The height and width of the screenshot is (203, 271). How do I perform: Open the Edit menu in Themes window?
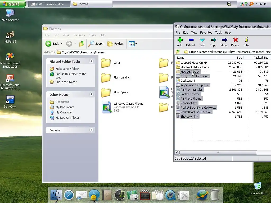tap(56, 35)
